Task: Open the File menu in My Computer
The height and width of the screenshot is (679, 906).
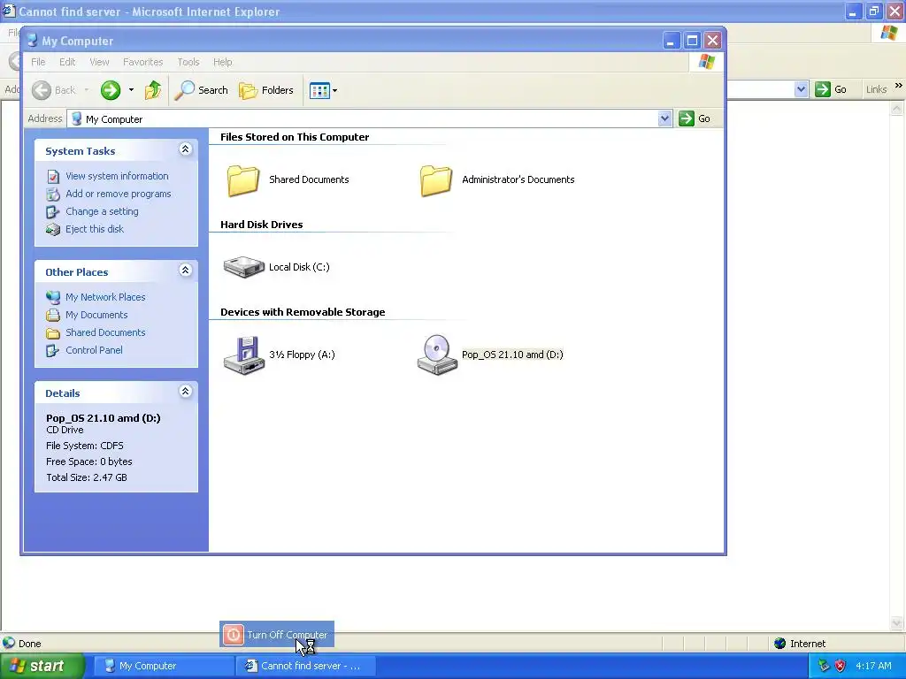Action: pyautogui.click(x=38, y=62)
